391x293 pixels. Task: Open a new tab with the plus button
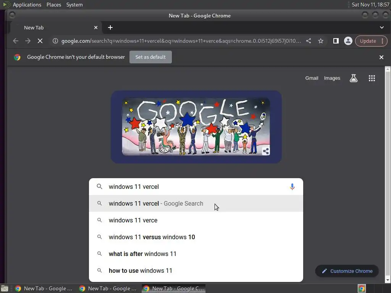[110, 27]
